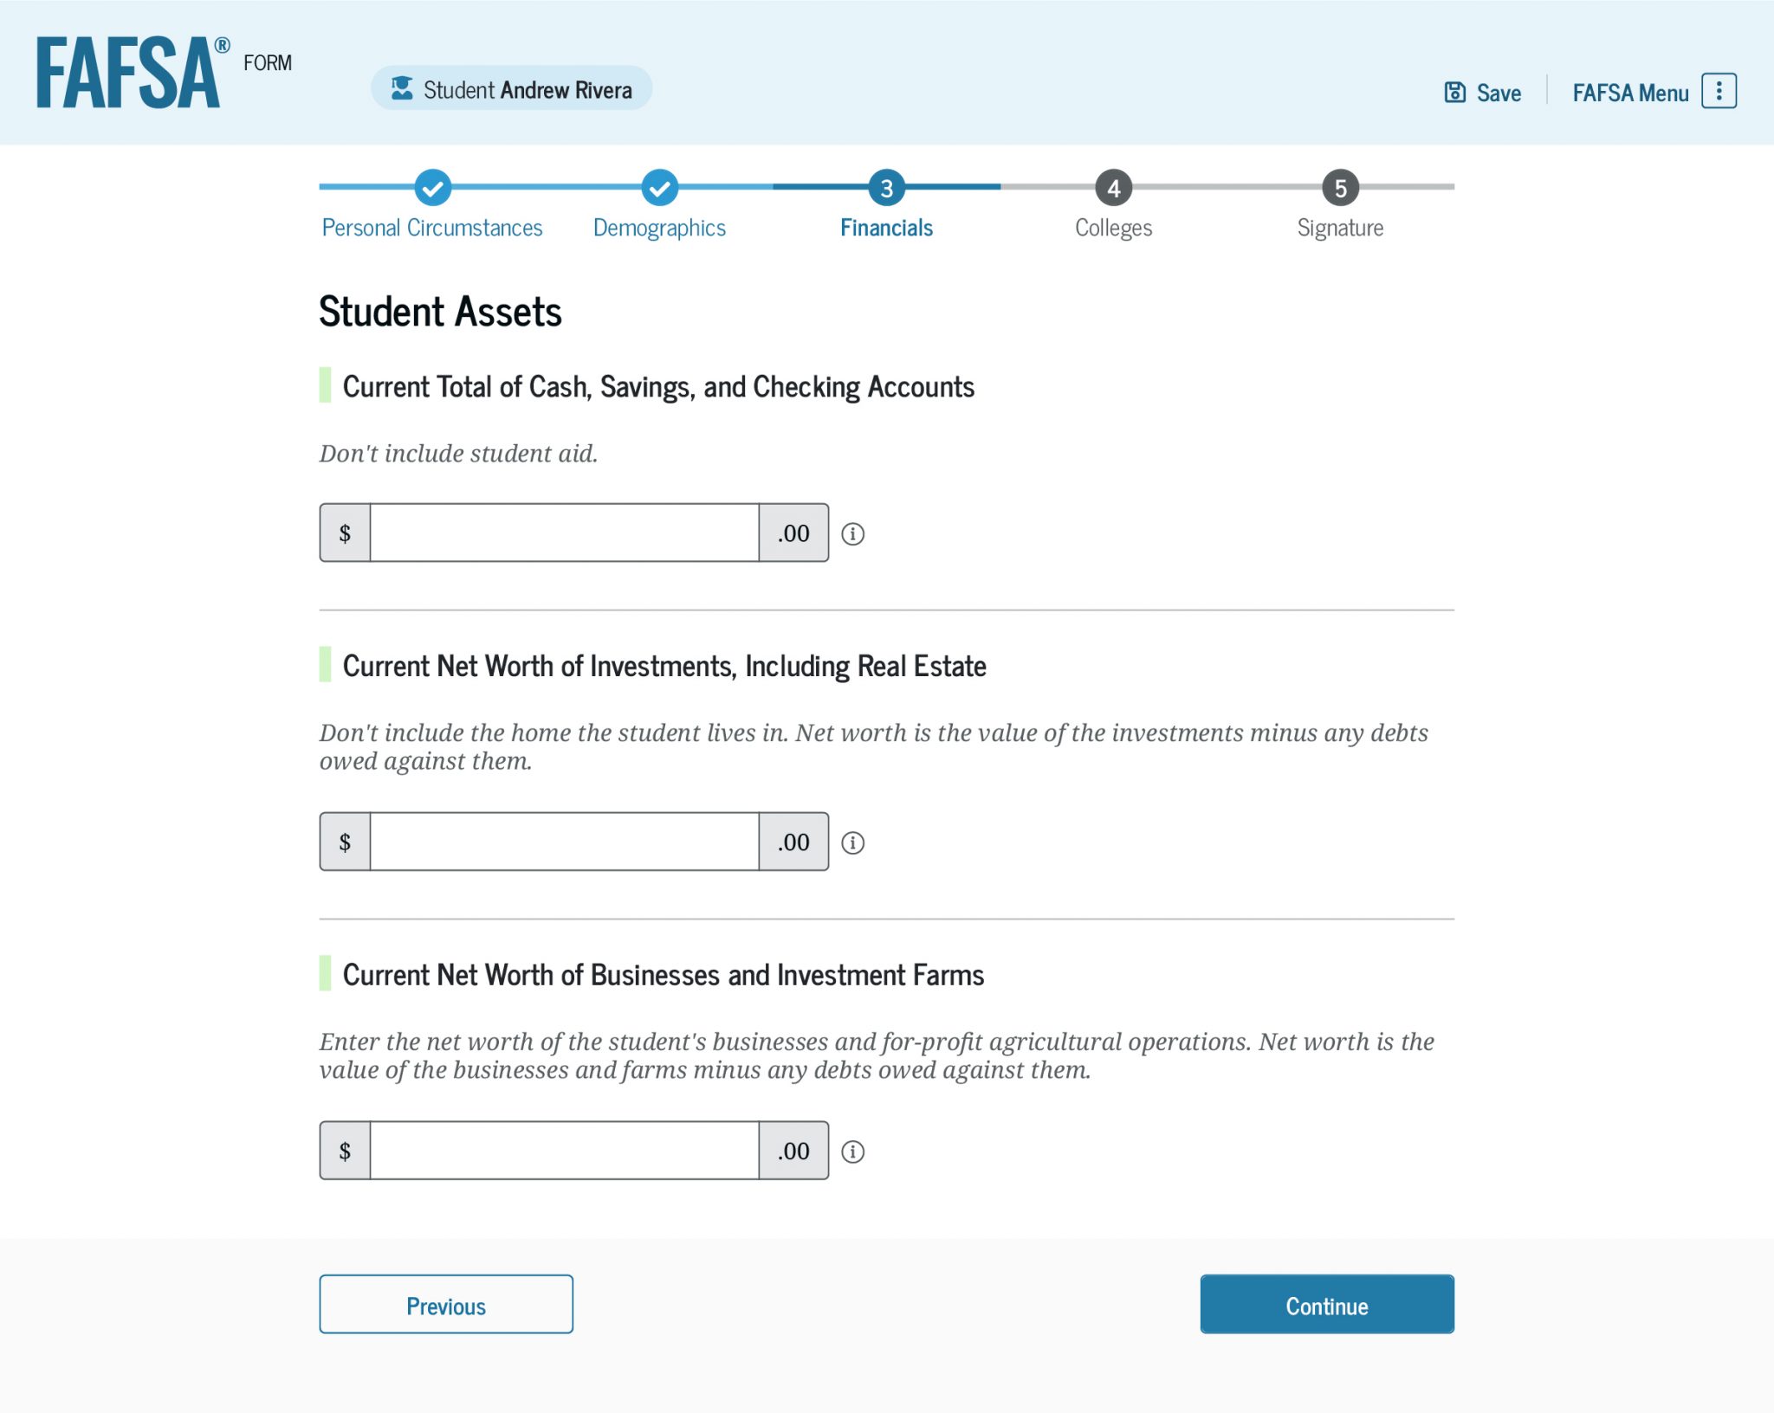Select the completed Personal Circumstances checkmark
This screenshot has height=1413, width=1774.
point(431,188)
